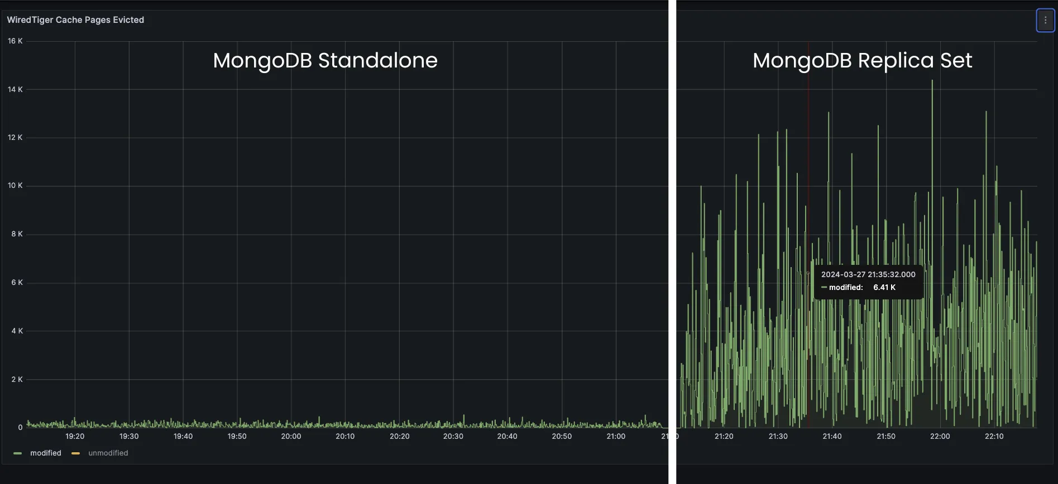Click the 20:40 time axis label
This screenshot has width=1058, height=484.
508,436
